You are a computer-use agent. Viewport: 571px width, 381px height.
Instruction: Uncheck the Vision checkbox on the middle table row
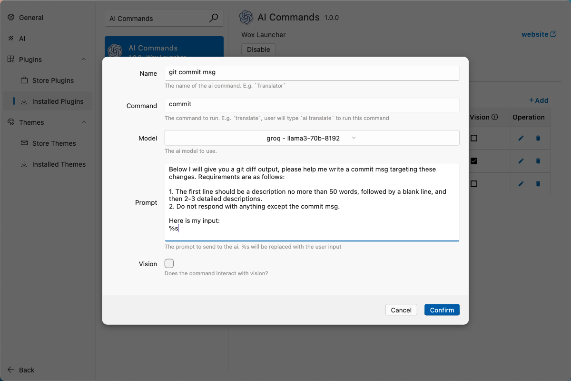pyautogui.click(x=473, y=161)
